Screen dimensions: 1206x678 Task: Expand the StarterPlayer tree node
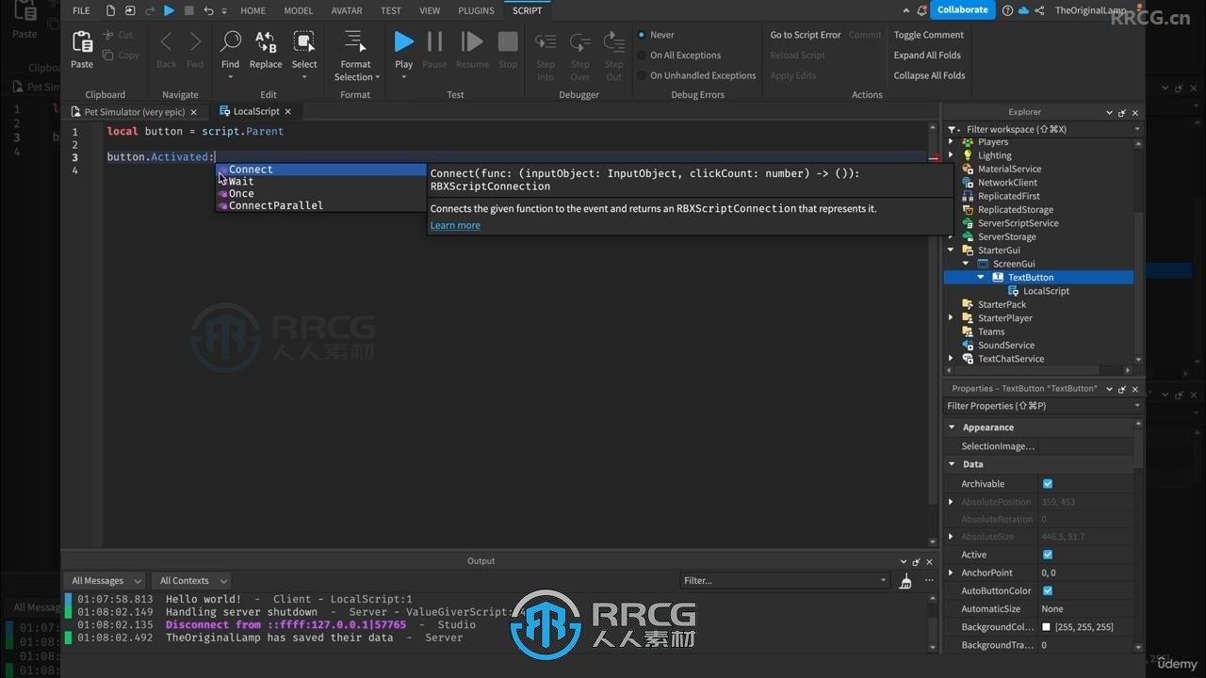951,318
